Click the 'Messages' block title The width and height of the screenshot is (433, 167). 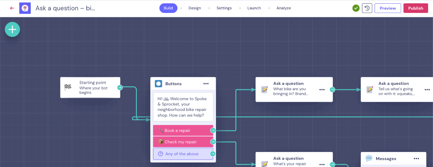coord(386,159)
